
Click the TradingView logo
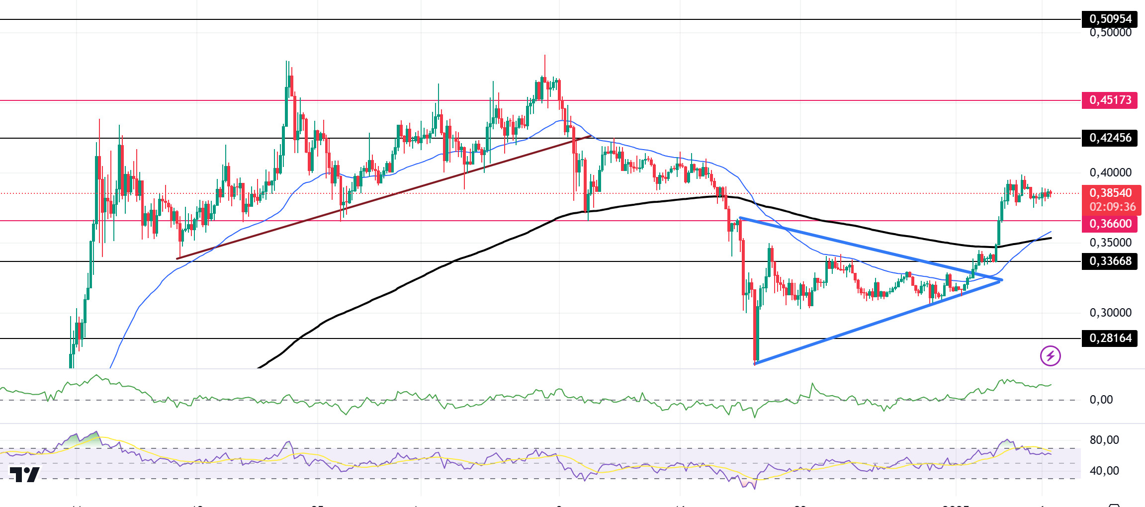25,475
